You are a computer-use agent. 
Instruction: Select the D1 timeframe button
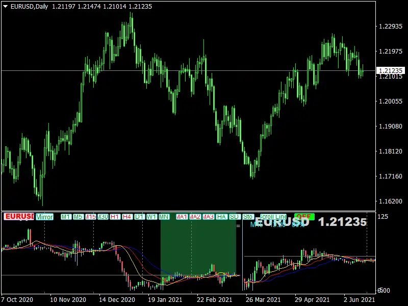139,217
